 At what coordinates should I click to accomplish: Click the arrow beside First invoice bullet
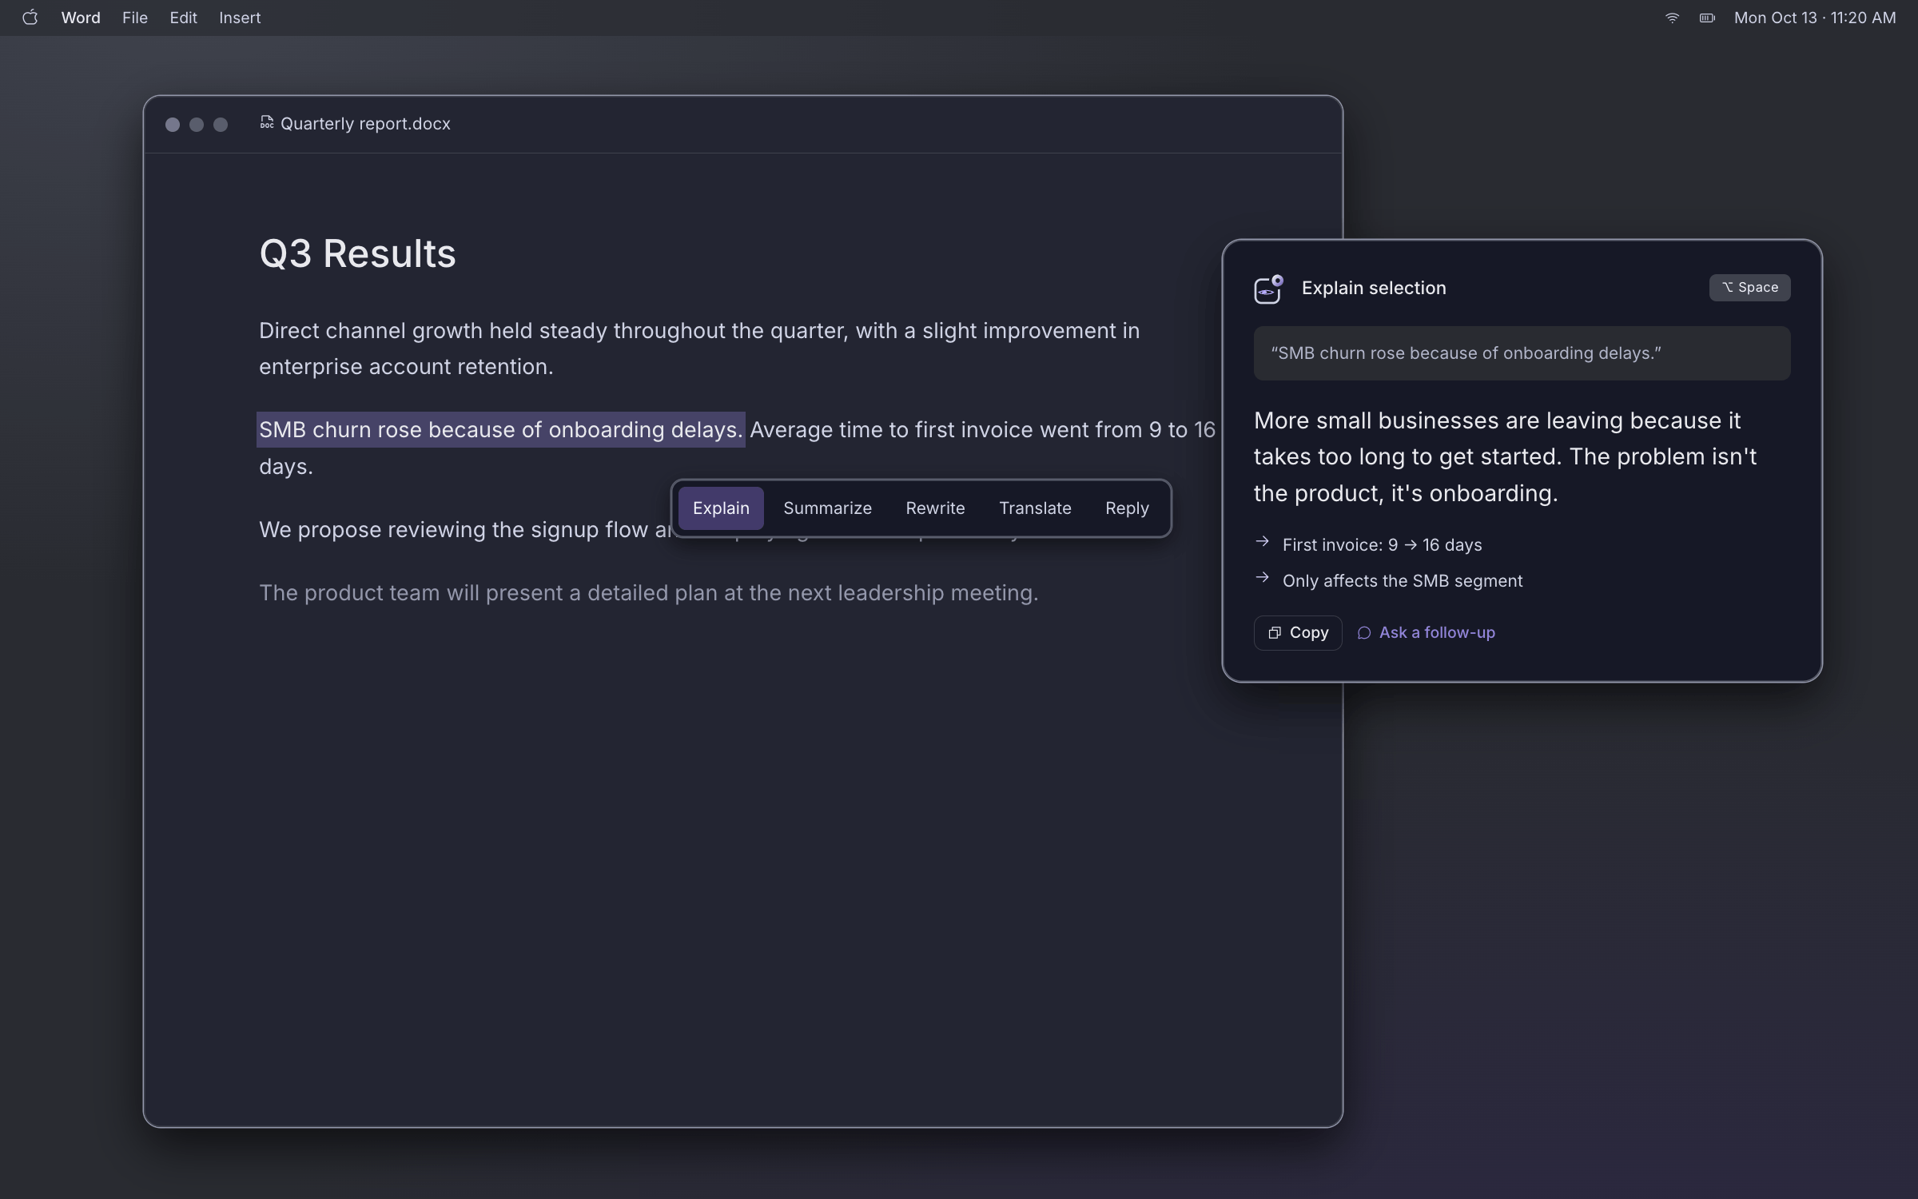click(x=1263, y=542)
